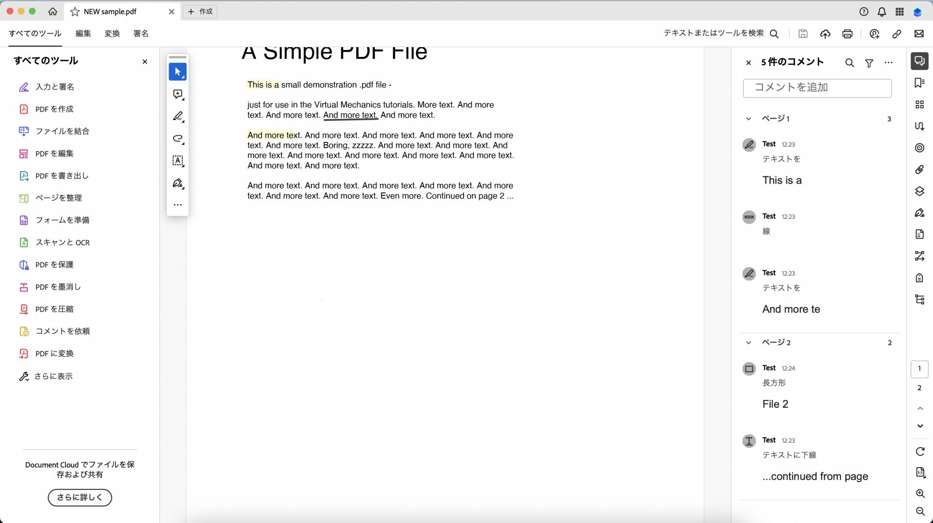Image resolution: width=933 pixels, height=523 pixels.
Task: Open the 入力と署名 tool
Action: point(47,87)
